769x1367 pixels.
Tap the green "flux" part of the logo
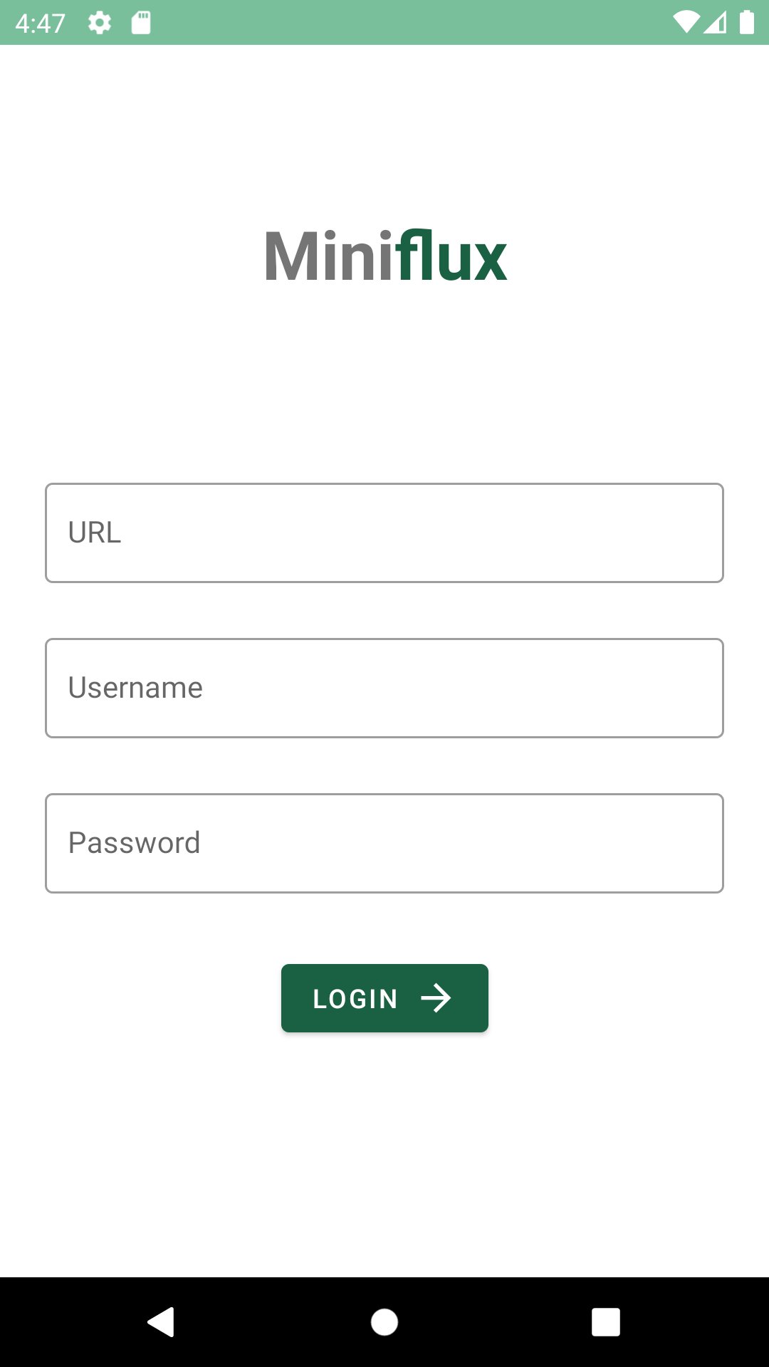[x=451, y=256]
